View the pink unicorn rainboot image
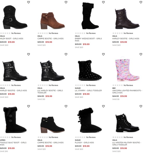This screenshot has height=153, width=143. click(127, 69)
